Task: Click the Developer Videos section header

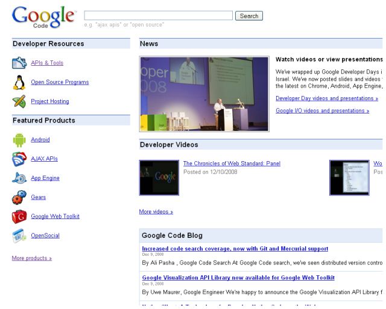Action: coord(261,145)
